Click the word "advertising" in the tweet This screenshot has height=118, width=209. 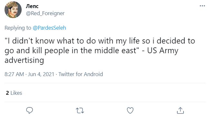pos(24,60)
